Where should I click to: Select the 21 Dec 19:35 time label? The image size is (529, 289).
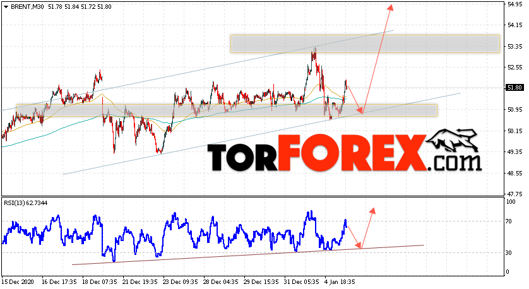click(140, 282)
